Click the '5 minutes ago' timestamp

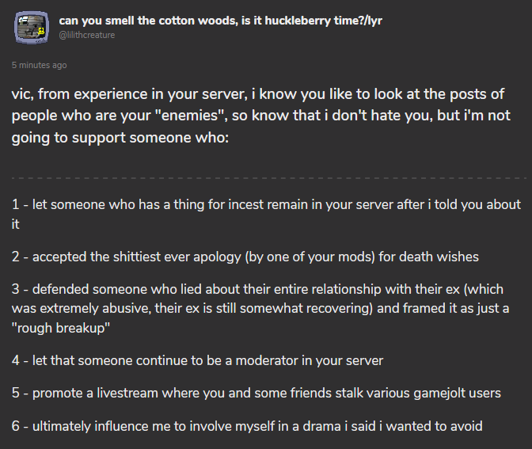[x=39, y=65]
